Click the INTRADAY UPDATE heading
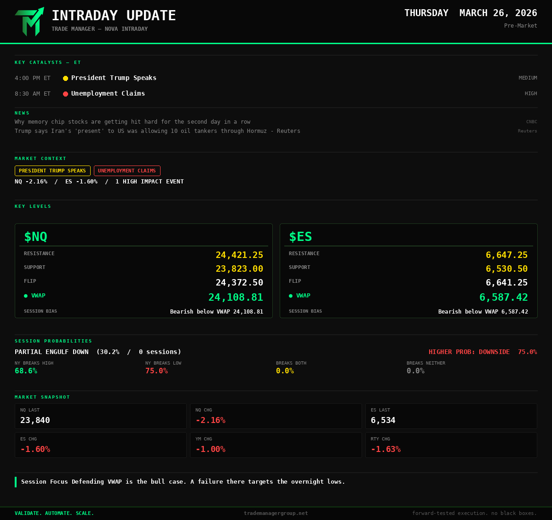Viewport: 552px width, 520px height. (x=114, y=16)
